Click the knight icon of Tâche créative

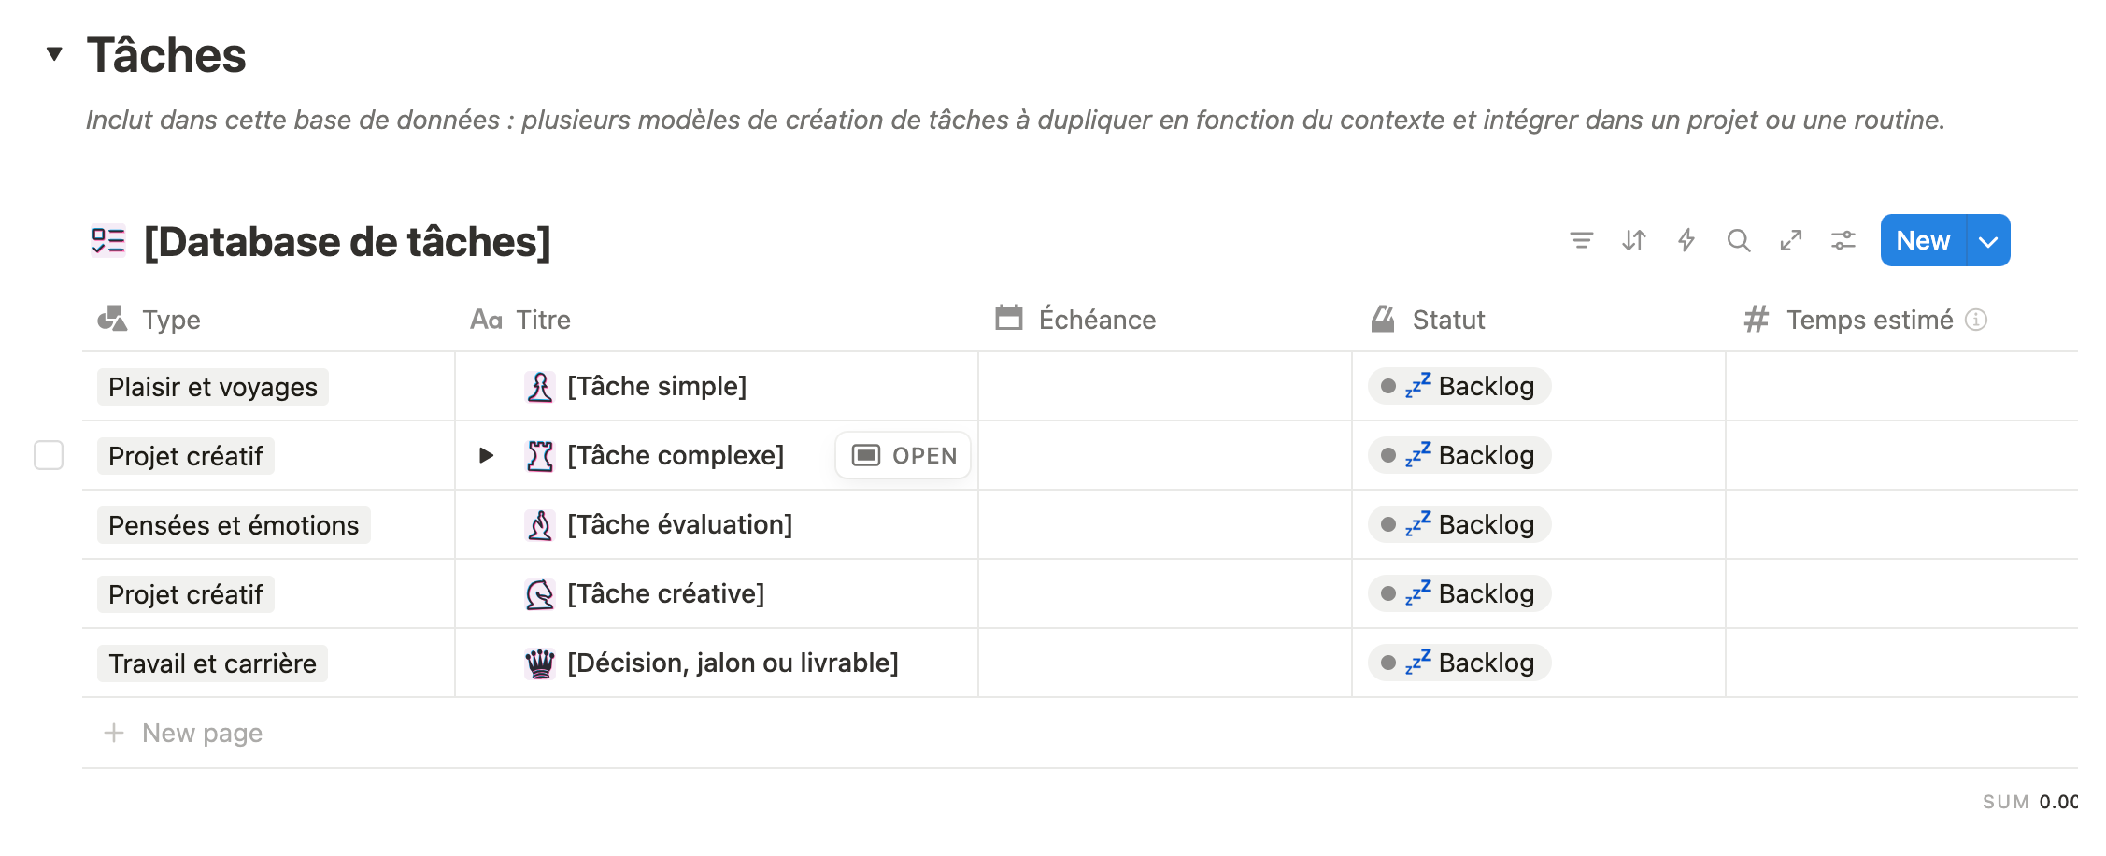coord(540,594)
